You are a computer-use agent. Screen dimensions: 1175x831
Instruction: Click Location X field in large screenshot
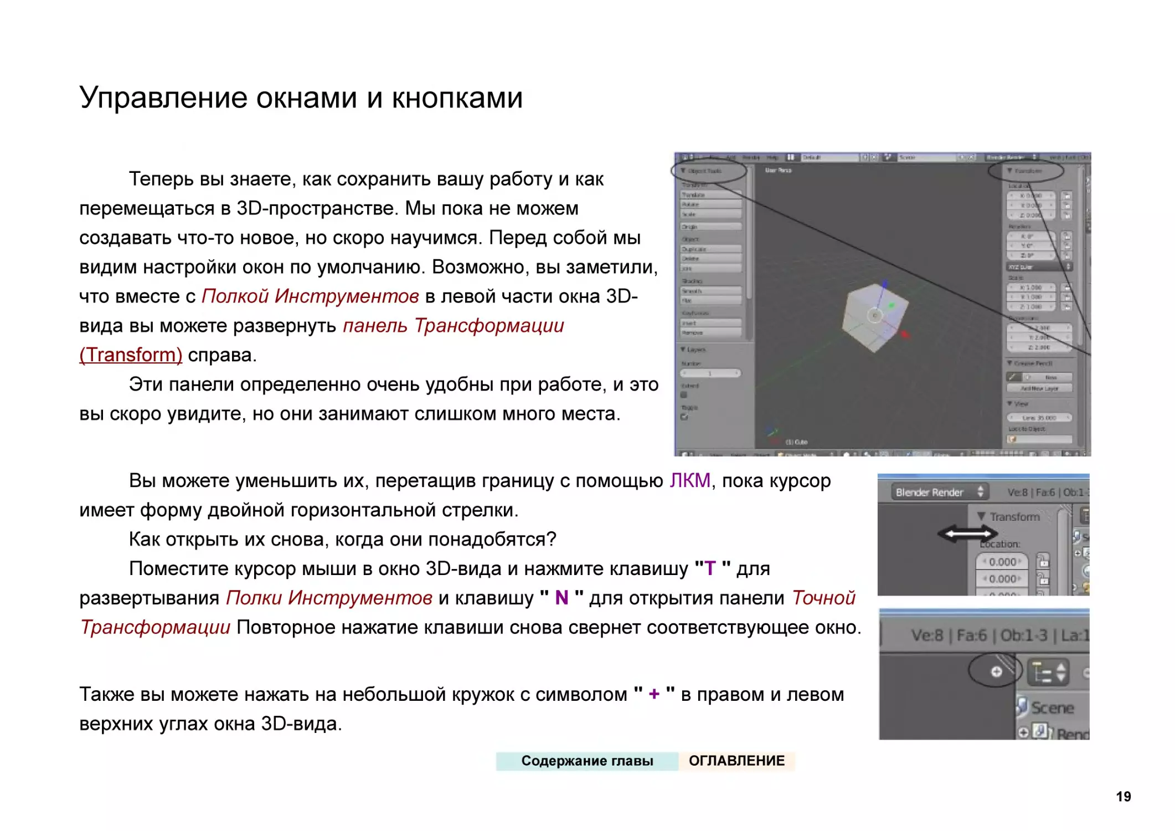pyautogui.click(x=1032, y=196)
